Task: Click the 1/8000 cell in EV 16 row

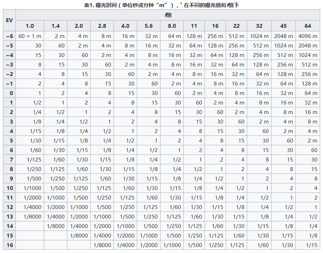Action: click(102, 245)
